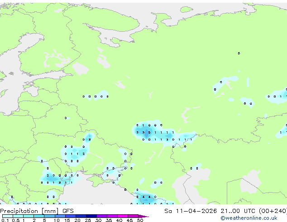Pick the 2–5 mm legend swatch

tap(39, 216)
